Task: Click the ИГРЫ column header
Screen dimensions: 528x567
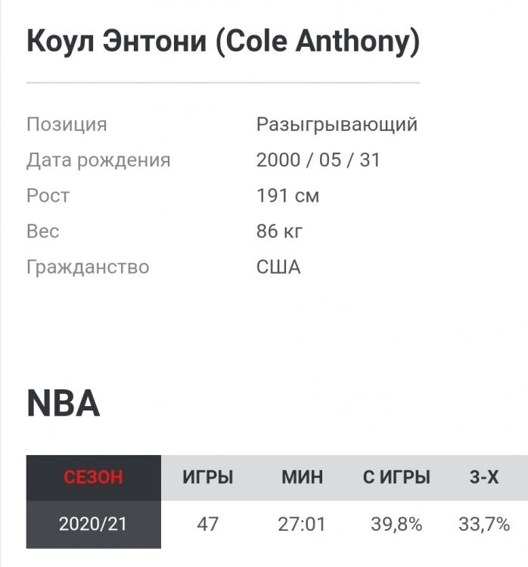Action: click(x=207, y=478)
